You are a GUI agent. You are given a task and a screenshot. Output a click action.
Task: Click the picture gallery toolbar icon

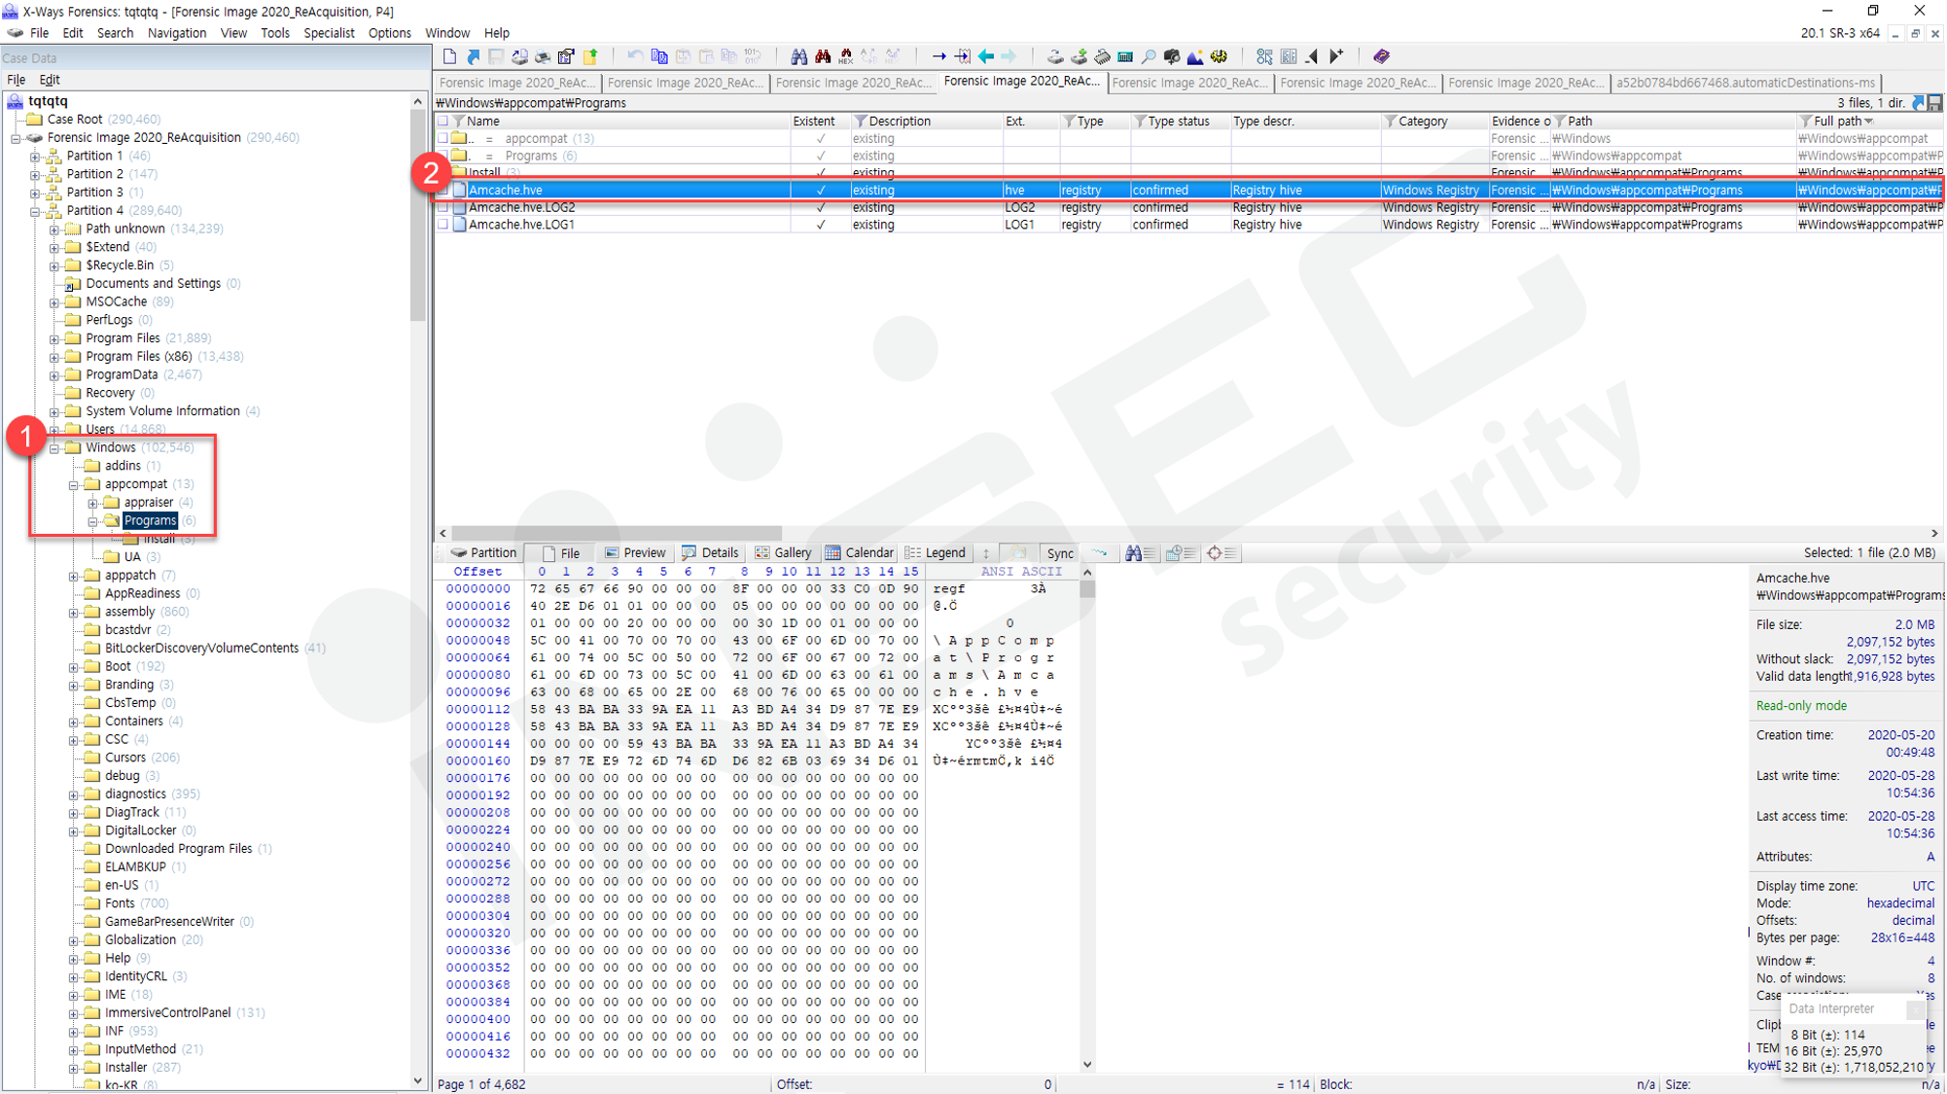click(1194, 56)
